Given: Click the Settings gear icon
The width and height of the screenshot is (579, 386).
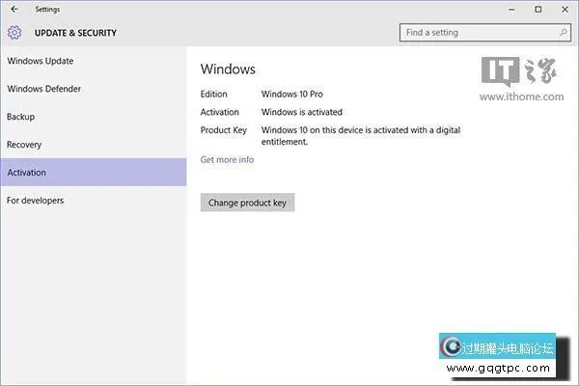Looking at the screenshot, I should pyautogui.click(x=14, y=33).
